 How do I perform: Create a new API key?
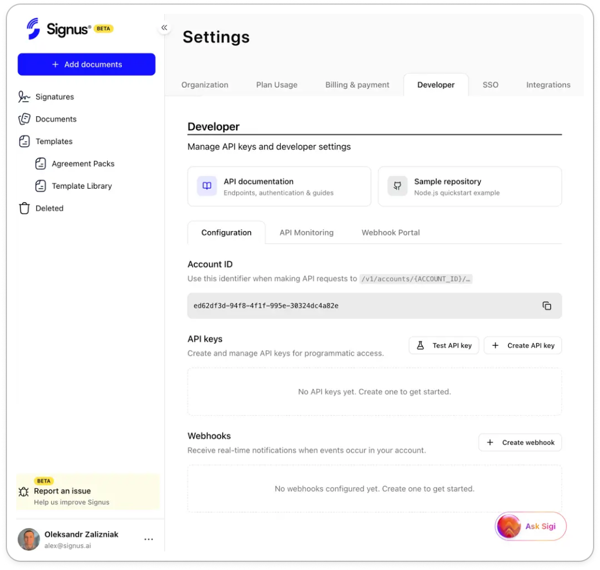point(522,345)
